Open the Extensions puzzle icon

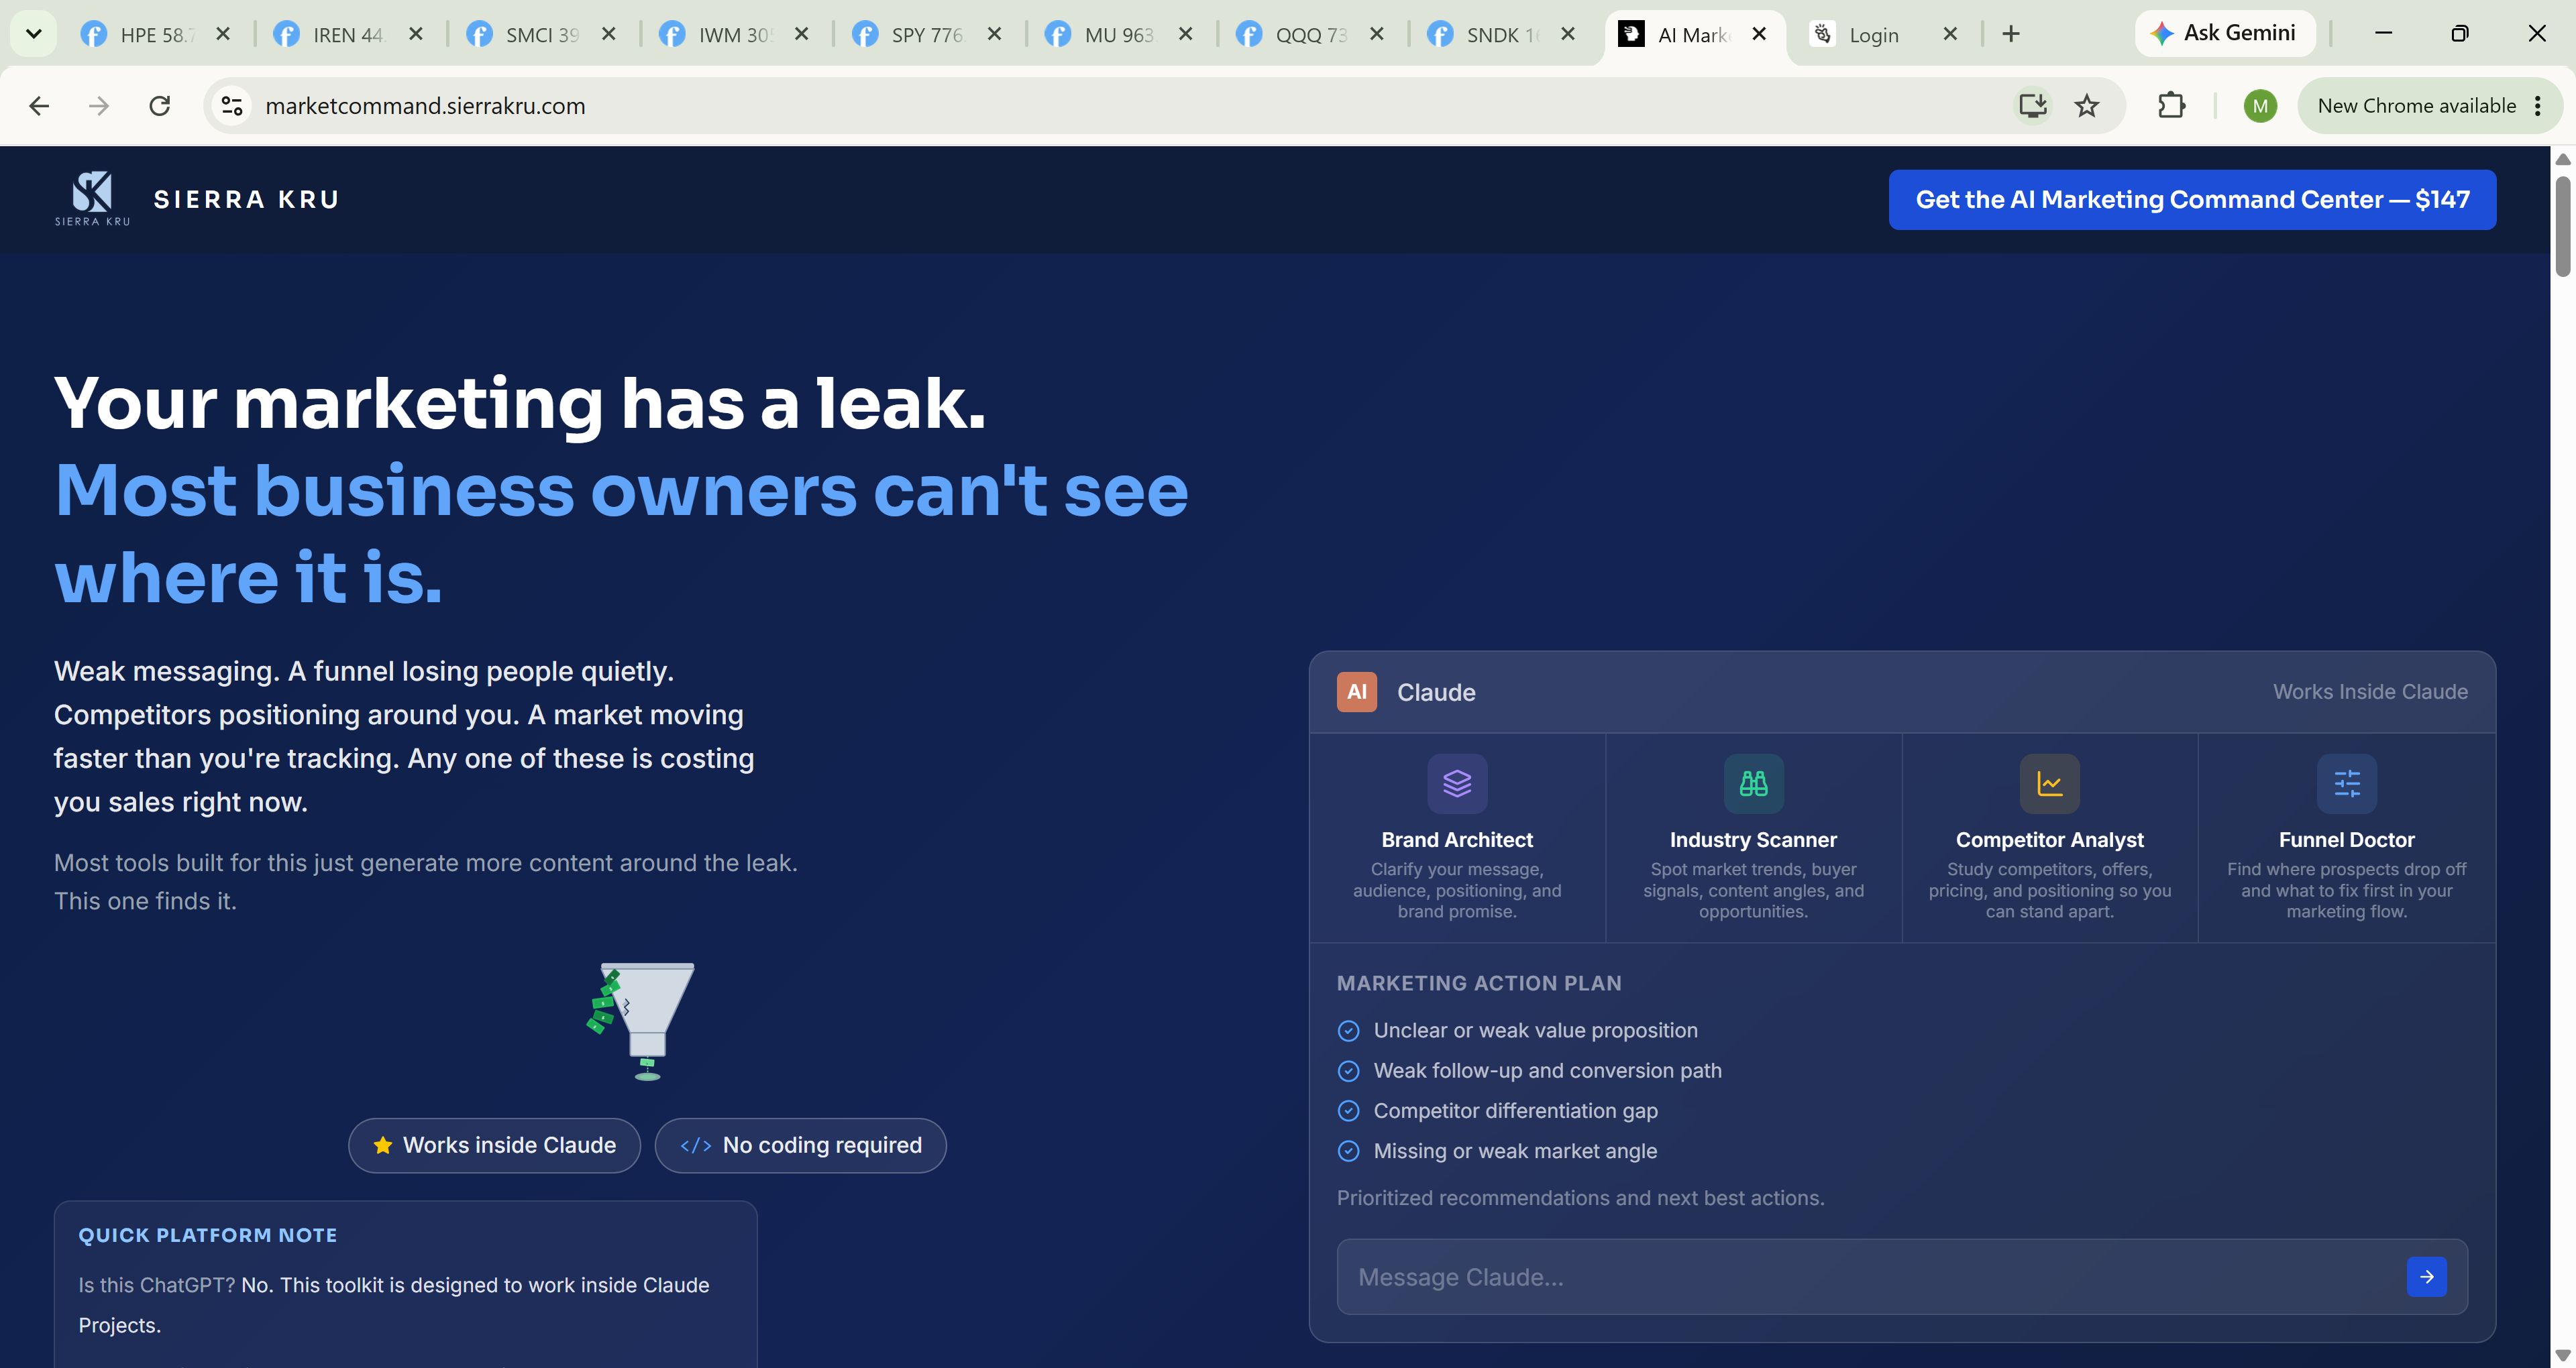tap(2171, 106)
